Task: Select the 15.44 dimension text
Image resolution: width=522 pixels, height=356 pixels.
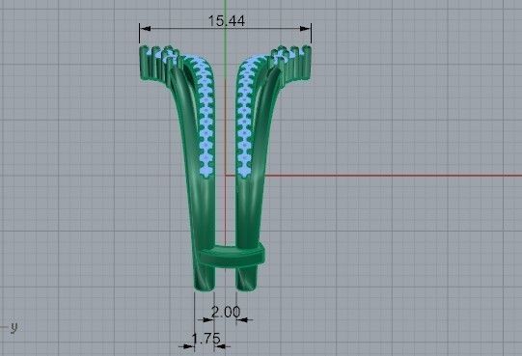Action: click(x=227, y=20)
